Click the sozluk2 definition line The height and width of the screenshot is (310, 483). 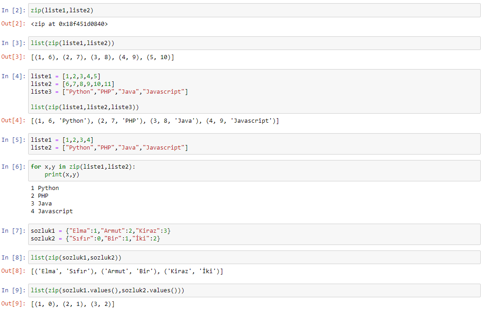[95, 239]
